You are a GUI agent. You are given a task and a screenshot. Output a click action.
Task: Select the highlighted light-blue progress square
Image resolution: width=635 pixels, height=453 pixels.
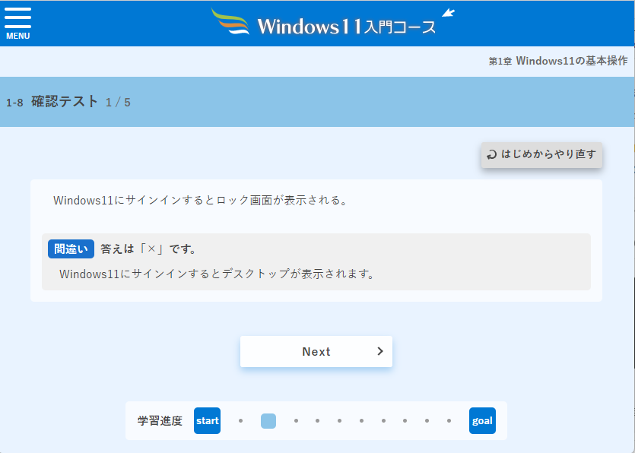(268, 421)
